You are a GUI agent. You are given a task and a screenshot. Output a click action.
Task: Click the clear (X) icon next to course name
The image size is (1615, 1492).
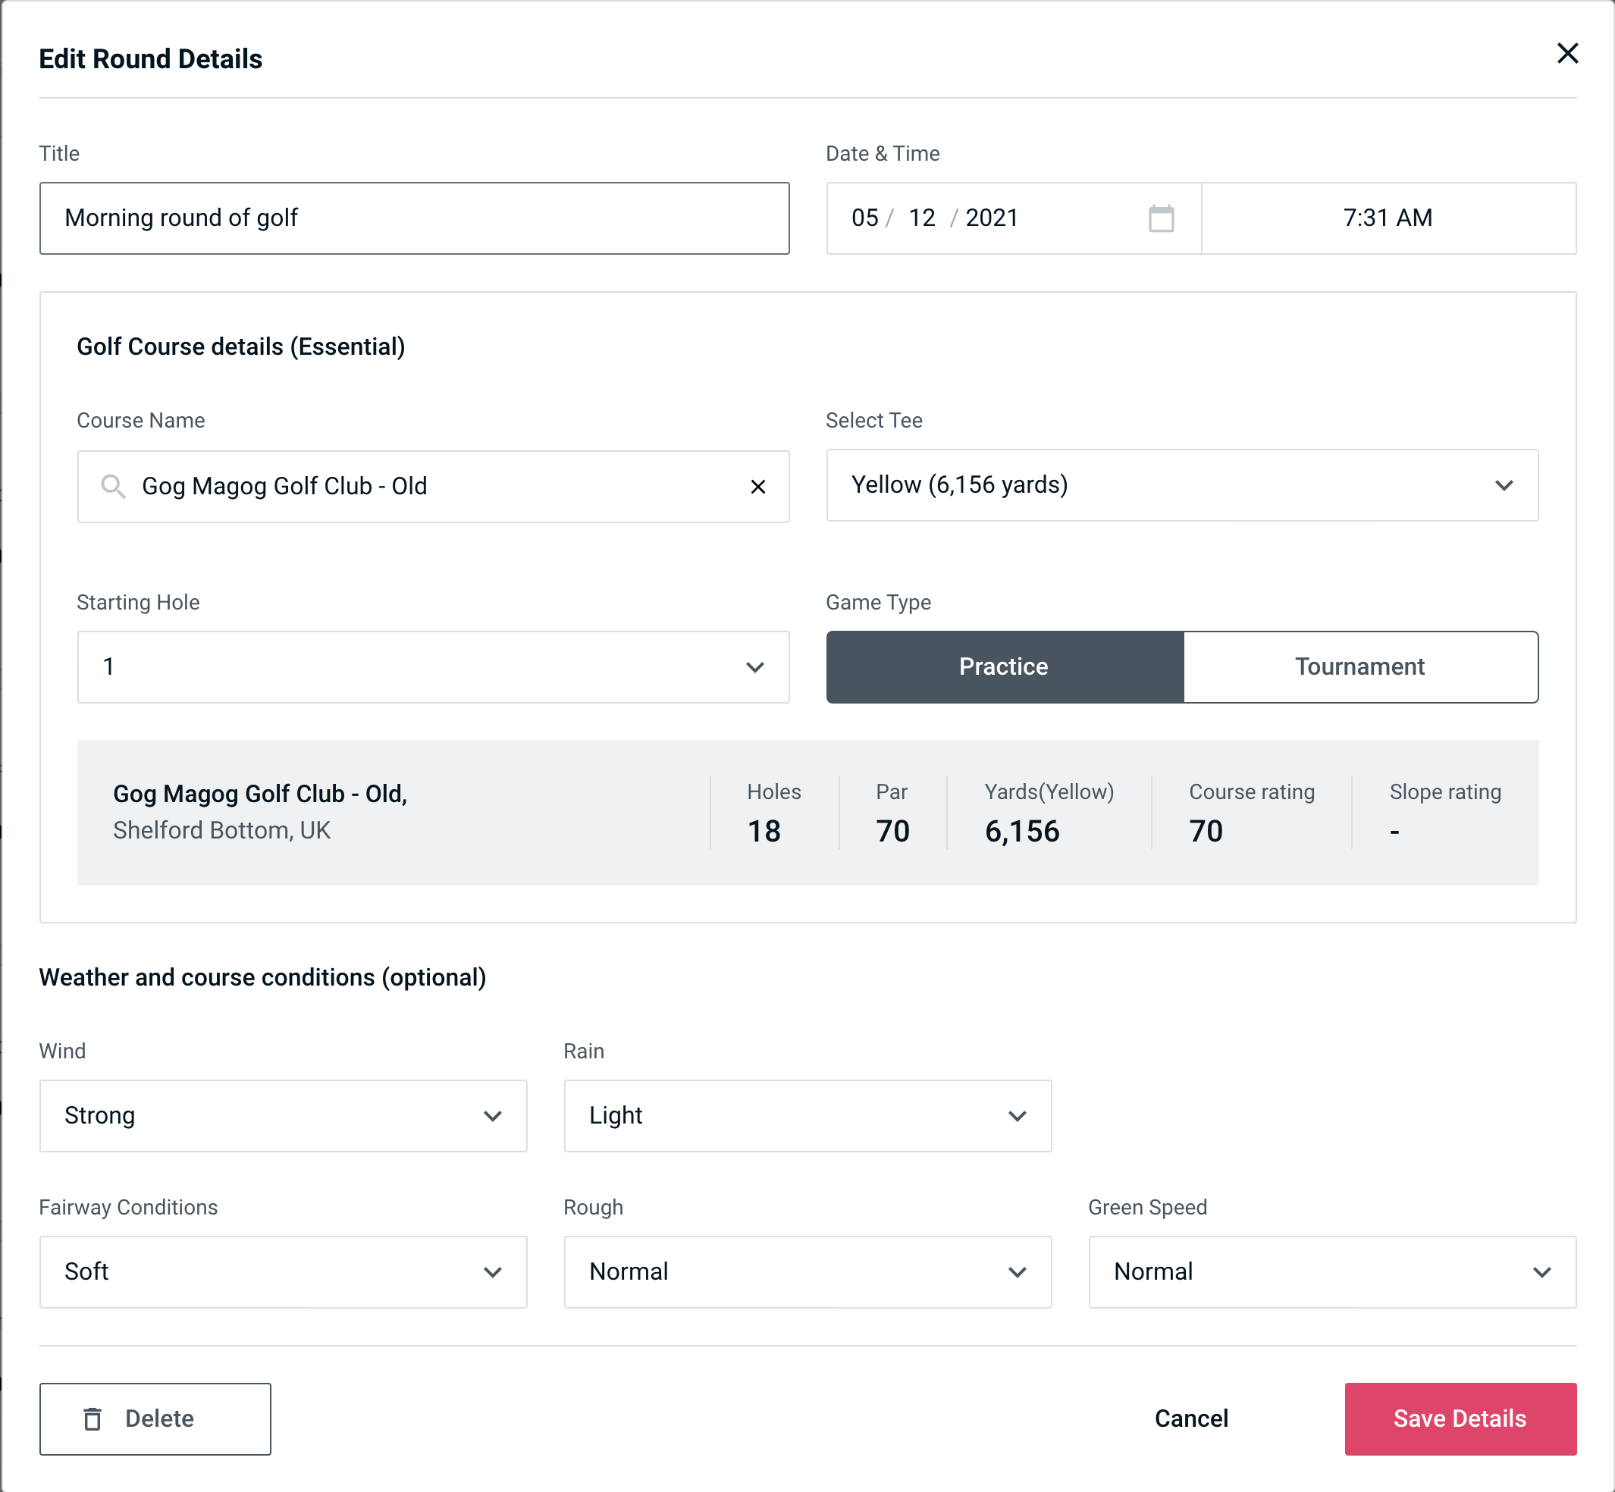[x=758, y=487]
